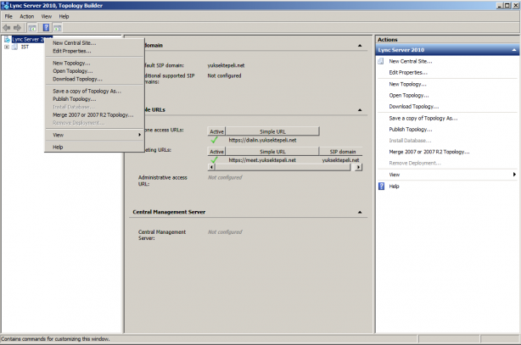Click New Central Site in Actions pane

pyautogui.click(x=411, y=61)
